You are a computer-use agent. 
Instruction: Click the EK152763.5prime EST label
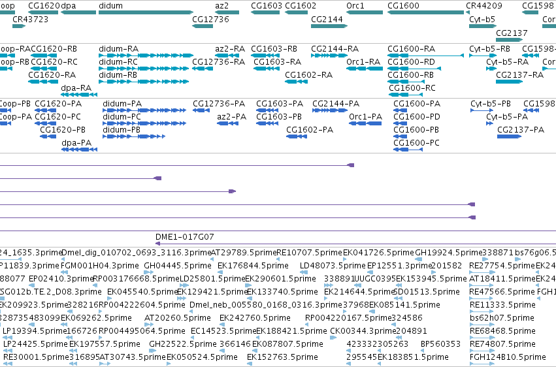[282, 357]
